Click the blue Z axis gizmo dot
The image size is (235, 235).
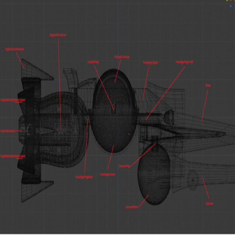pos(231,5)
